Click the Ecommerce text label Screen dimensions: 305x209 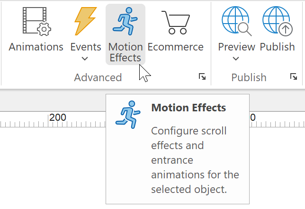tap(175, 47)
